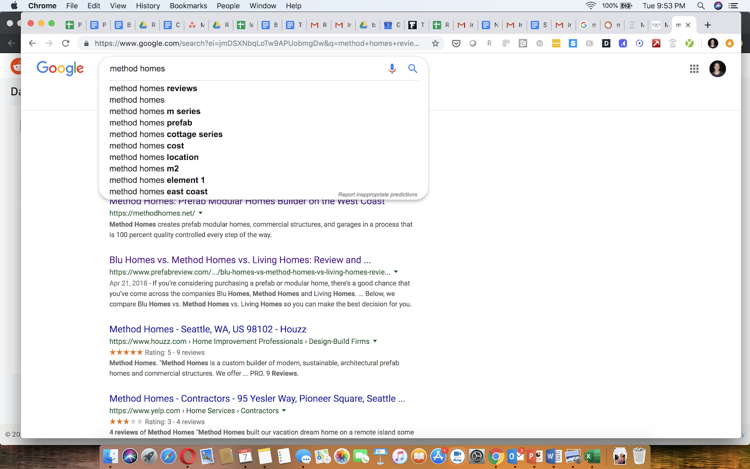Click the Chrome profile avatar in toolbar
Image resolution: width=750 pixels, height=469 pixels.
point(713,43)
